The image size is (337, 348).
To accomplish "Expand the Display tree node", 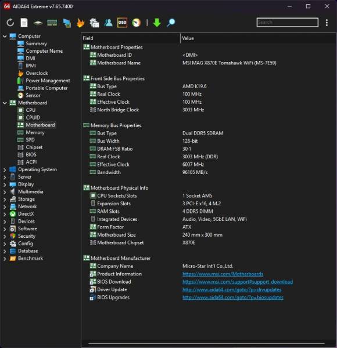I will [5, 184].
